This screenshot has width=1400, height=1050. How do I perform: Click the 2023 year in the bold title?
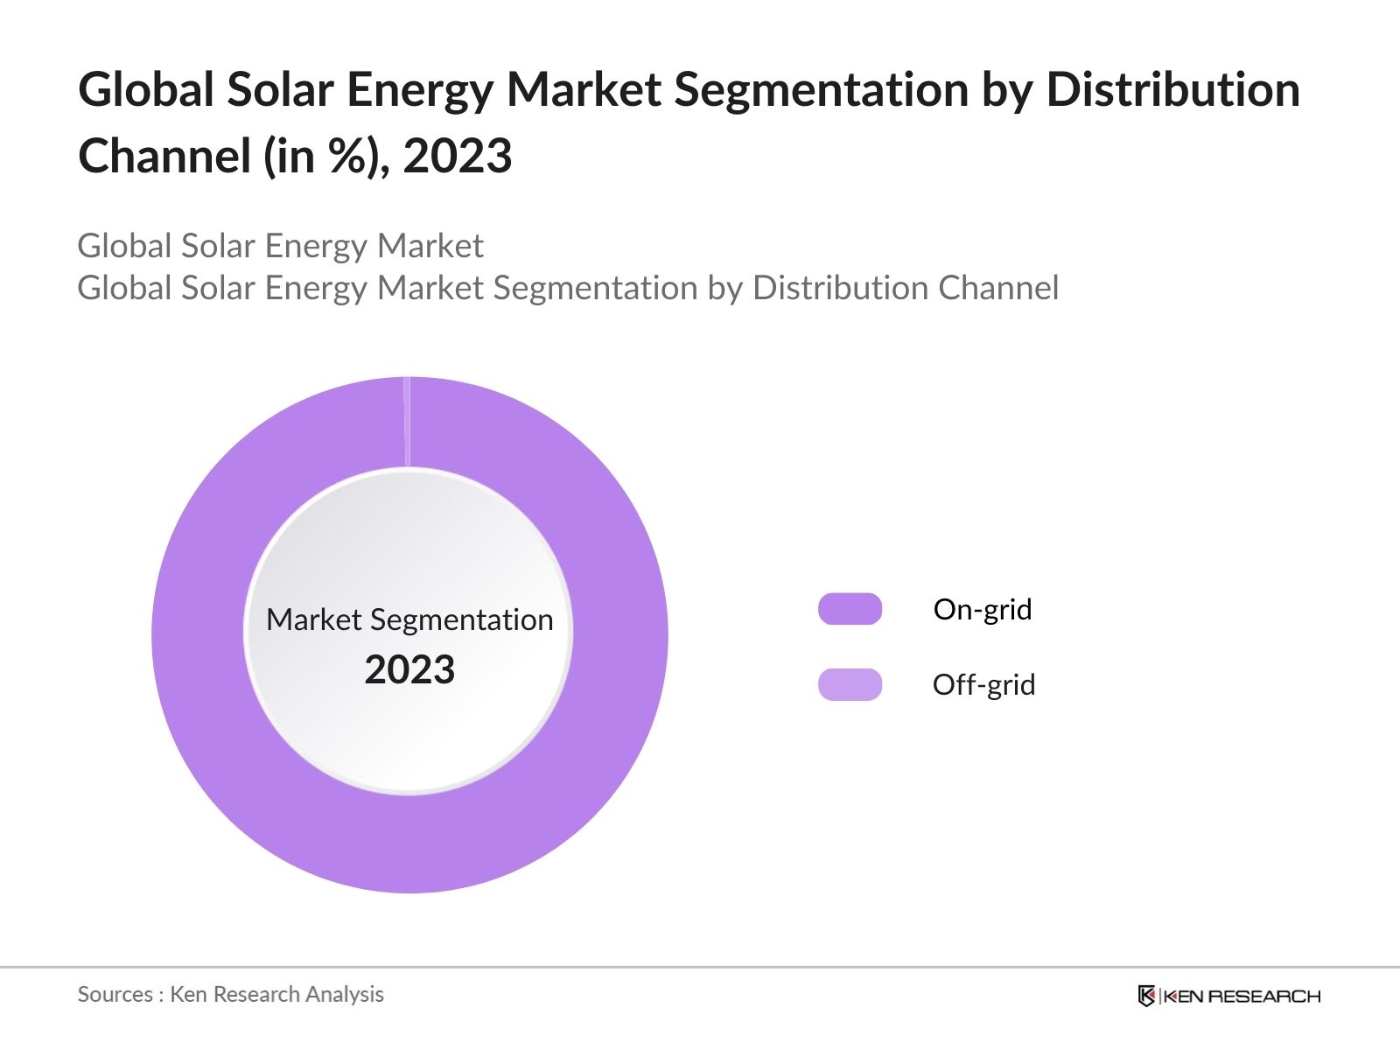point(458,157)
